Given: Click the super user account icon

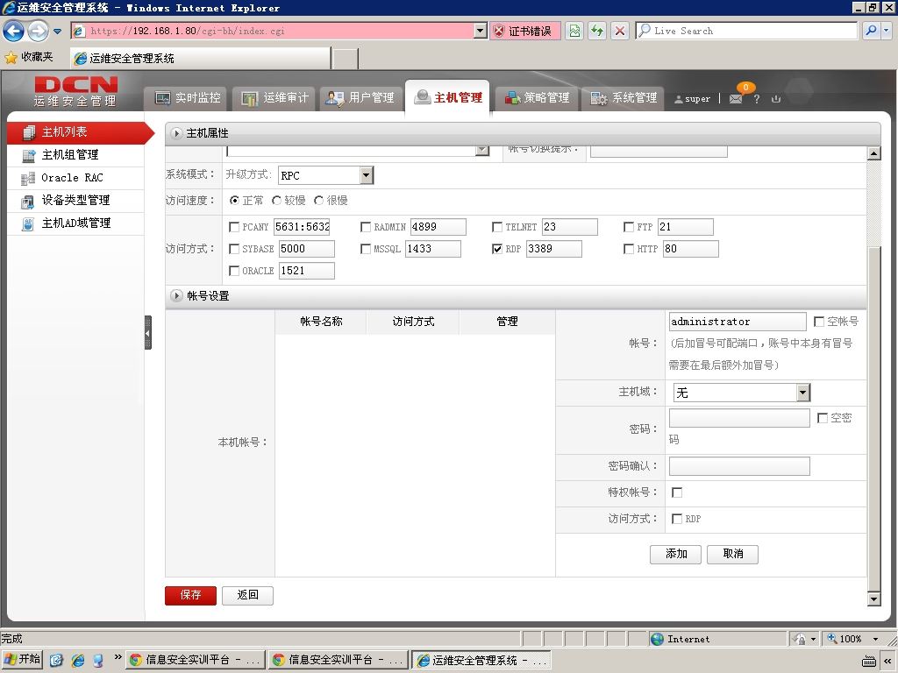Looking at the screenshot, I should pos(679,99).
